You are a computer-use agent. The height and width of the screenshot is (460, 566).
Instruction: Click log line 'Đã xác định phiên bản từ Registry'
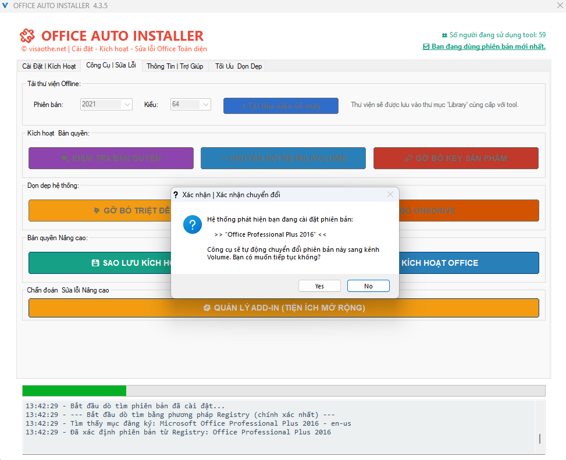(178, 432)
